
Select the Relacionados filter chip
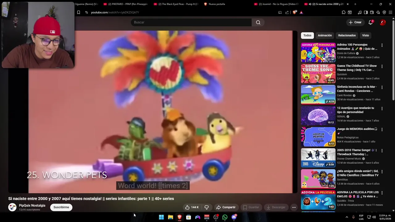[347, 35]
